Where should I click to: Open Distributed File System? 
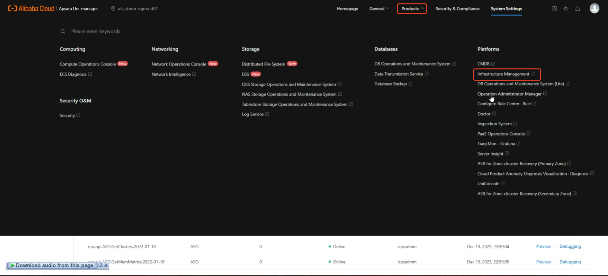pos(263,64)
